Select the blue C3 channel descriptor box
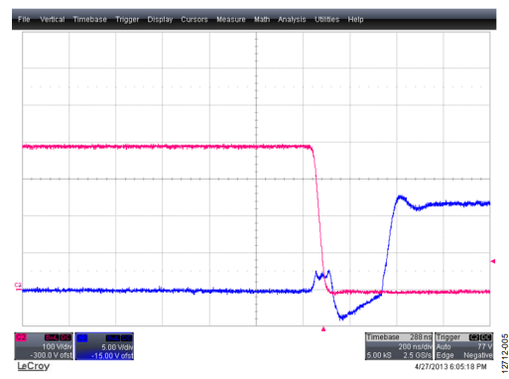Screen dimensions: 509x379 tap(104, 346)
